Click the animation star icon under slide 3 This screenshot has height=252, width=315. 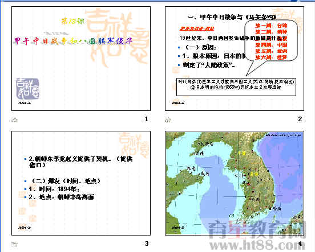[x=14, y=244]
